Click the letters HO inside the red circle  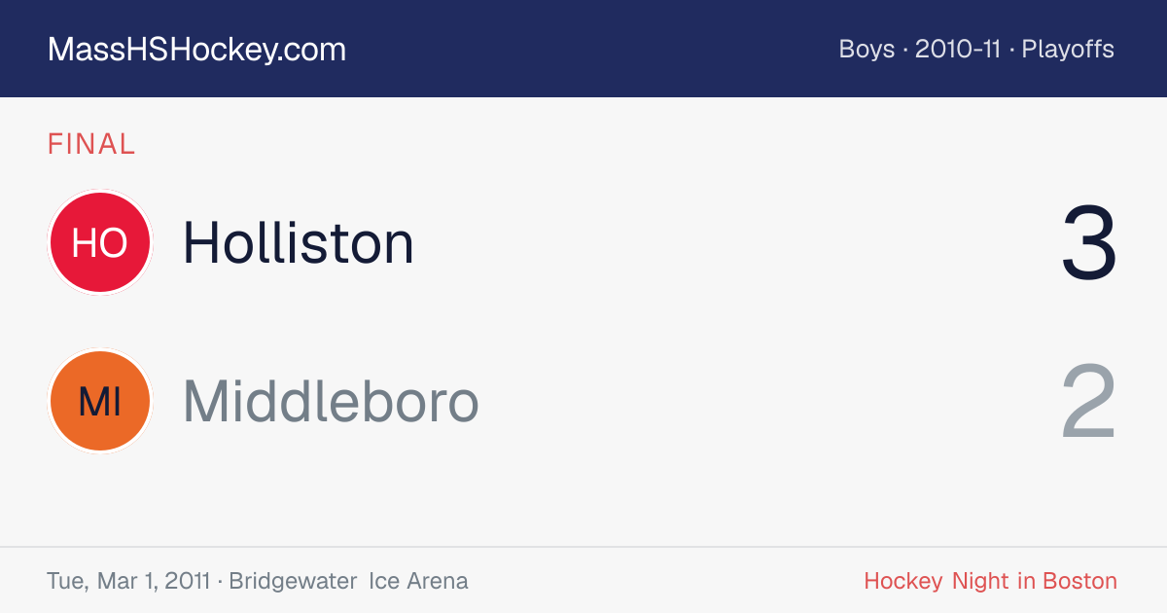pos(100,242)
